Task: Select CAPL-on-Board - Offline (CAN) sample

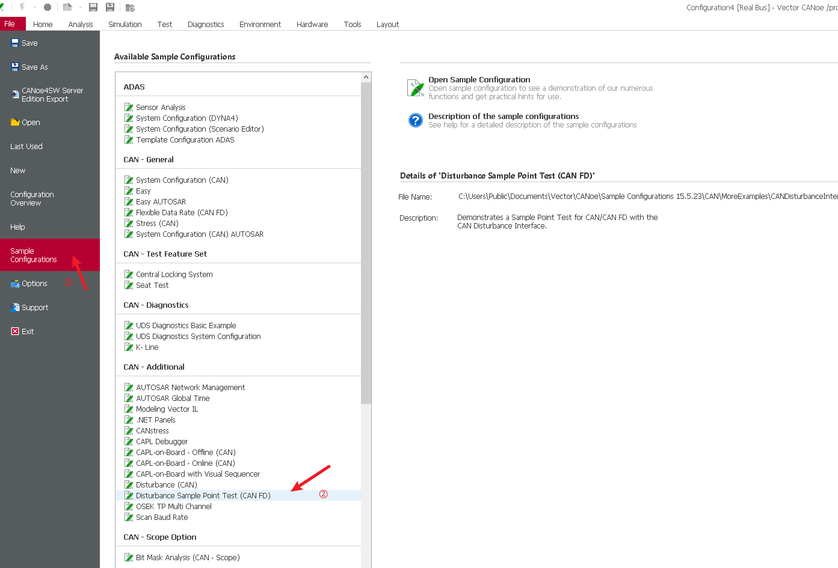Action: tap(186, 453)
